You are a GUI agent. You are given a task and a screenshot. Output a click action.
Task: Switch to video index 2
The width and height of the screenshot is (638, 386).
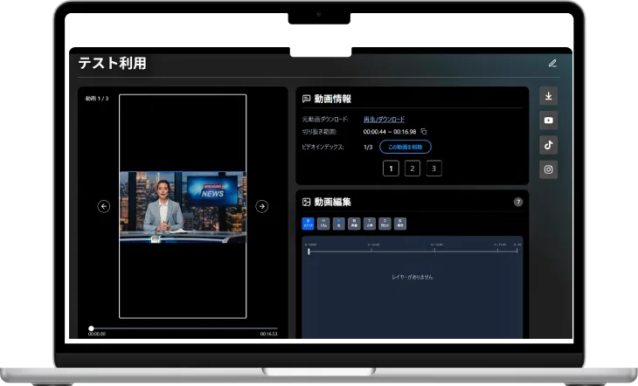click(413, 169)
